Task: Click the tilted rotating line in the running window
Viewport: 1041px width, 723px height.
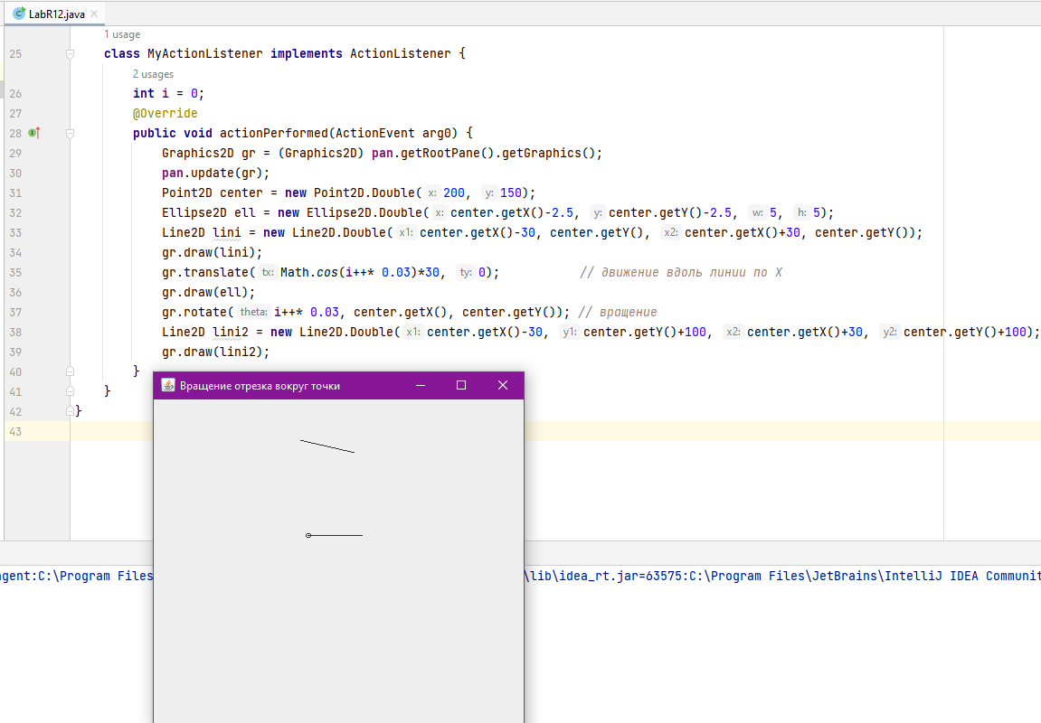Action: pyautogui.click(x=327, y=446)
